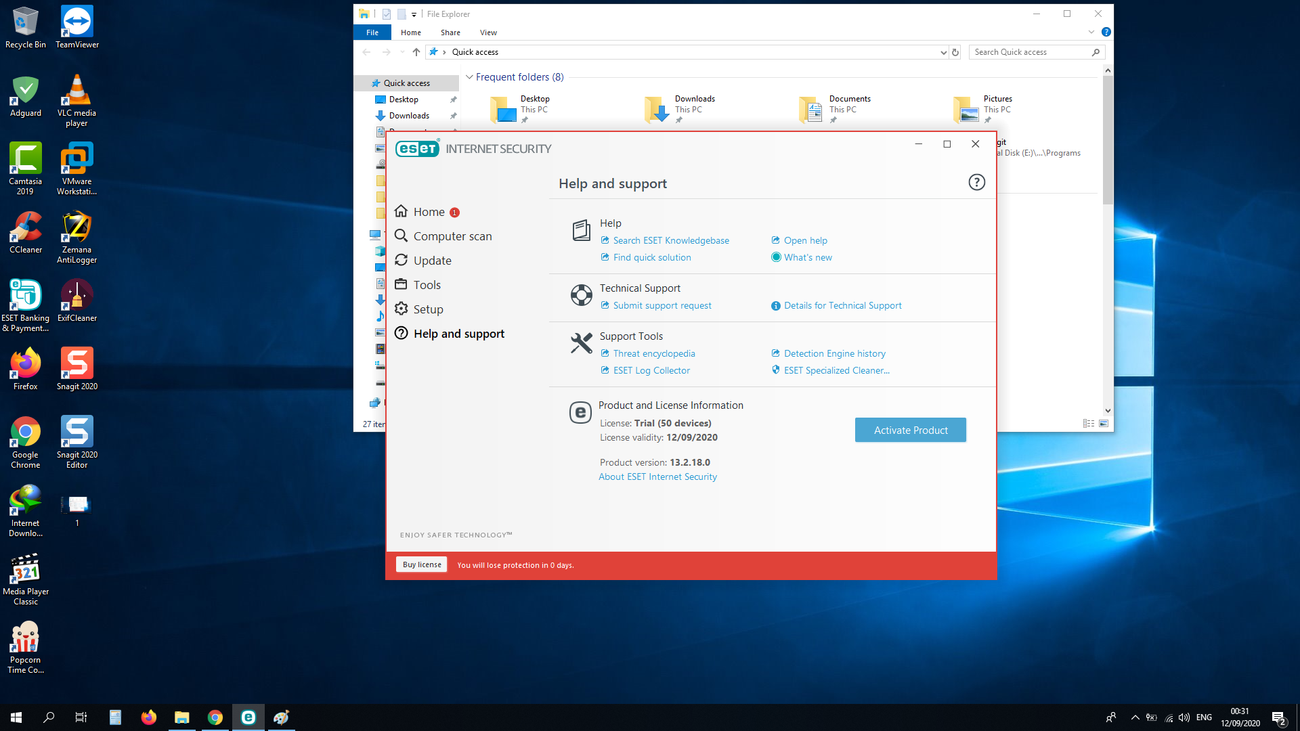Open Pictures frequent folder

coord(985,108)
